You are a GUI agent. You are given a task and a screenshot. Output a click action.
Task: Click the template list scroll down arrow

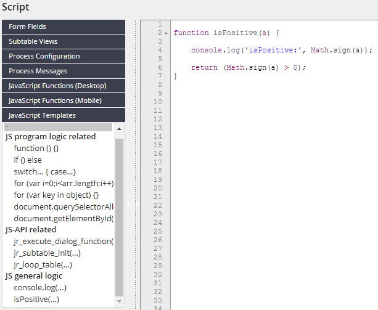(x=119, y=301)
